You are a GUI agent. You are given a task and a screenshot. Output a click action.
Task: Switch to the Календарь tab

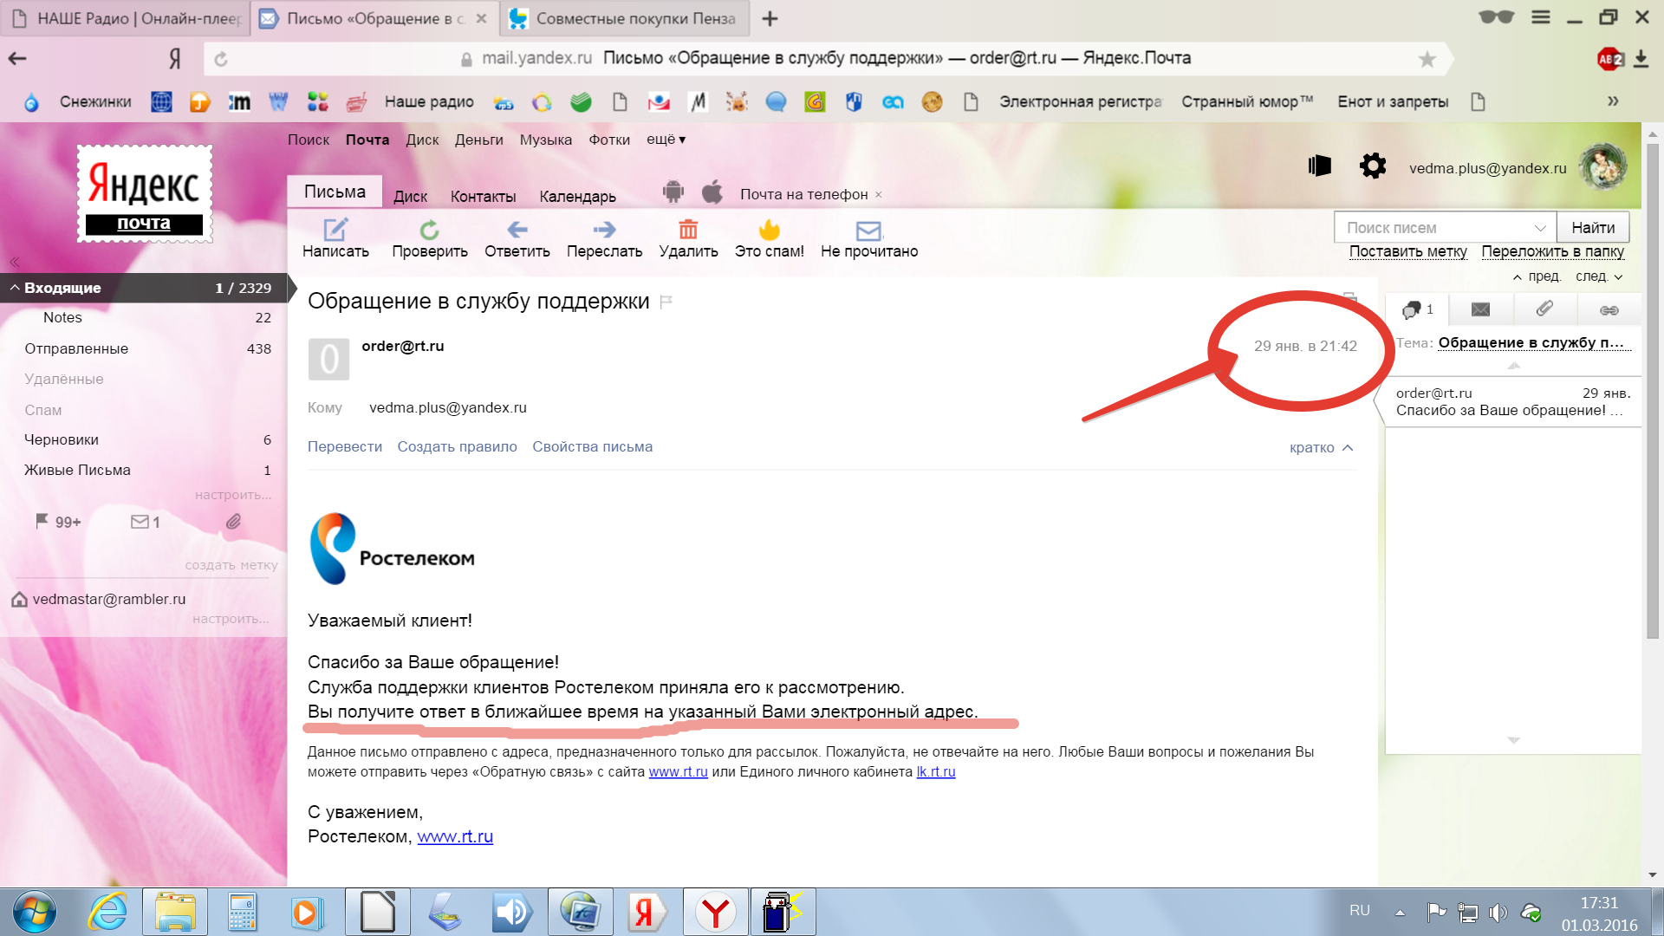577,197
